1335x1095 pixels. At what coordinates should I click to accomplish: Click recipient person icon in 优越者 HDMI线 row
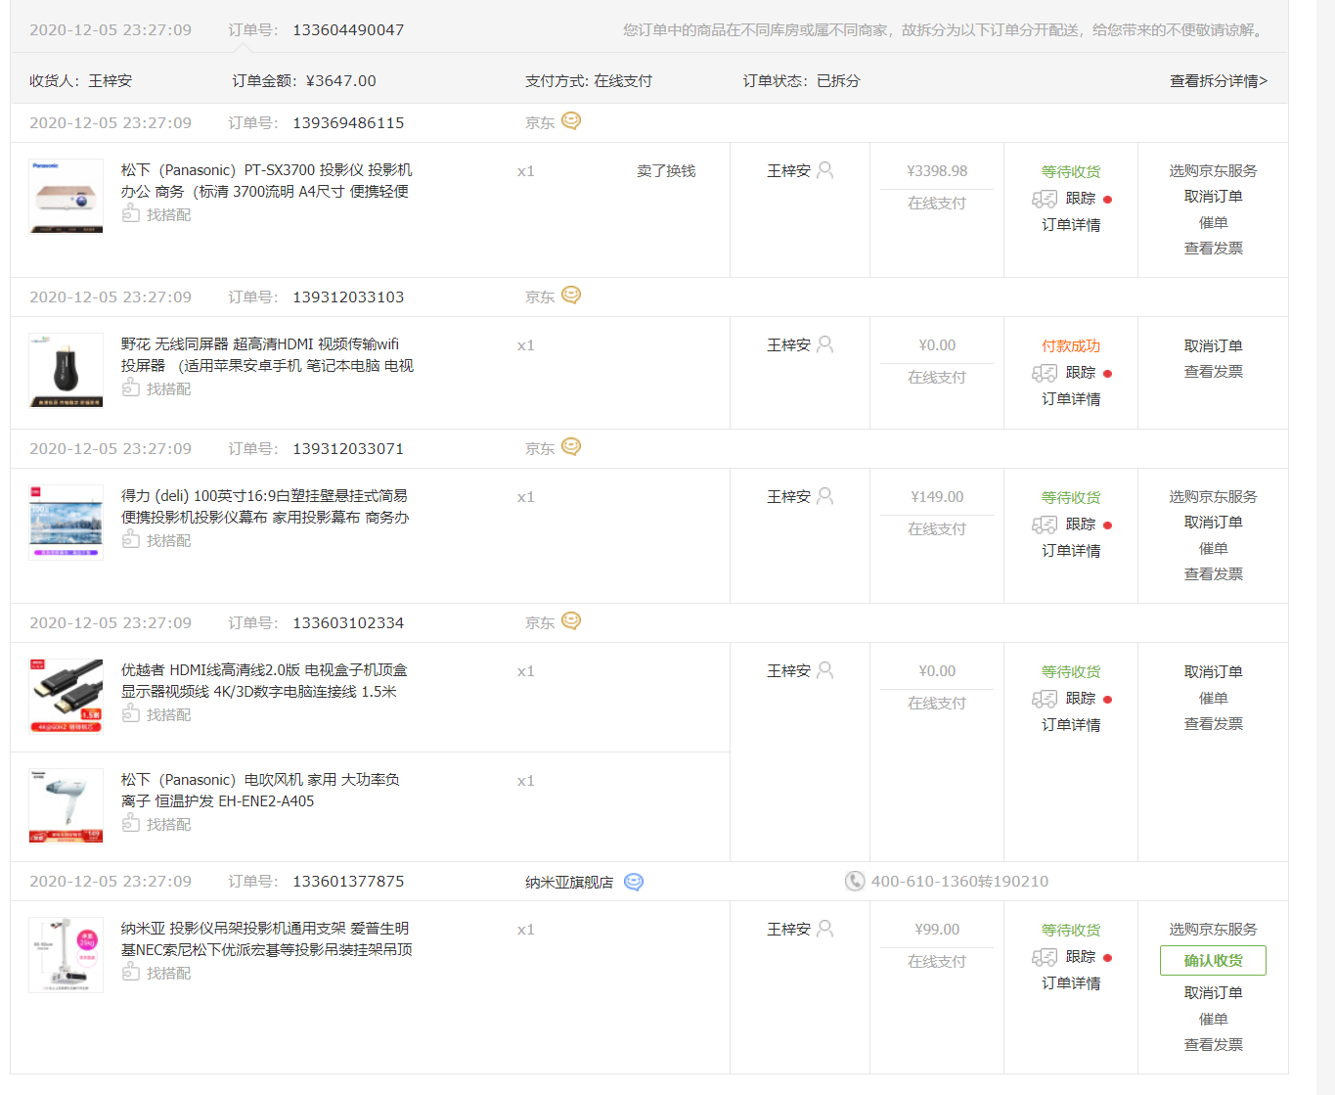[x=825, y=670]
